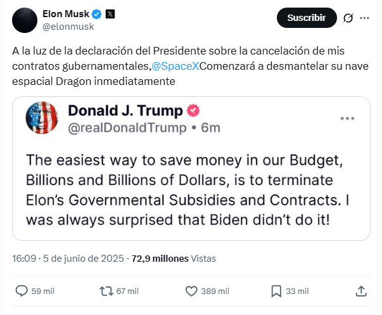382x315 pixels.
Task: Click the X affiliation badge icon
Action: click(110, 14)
